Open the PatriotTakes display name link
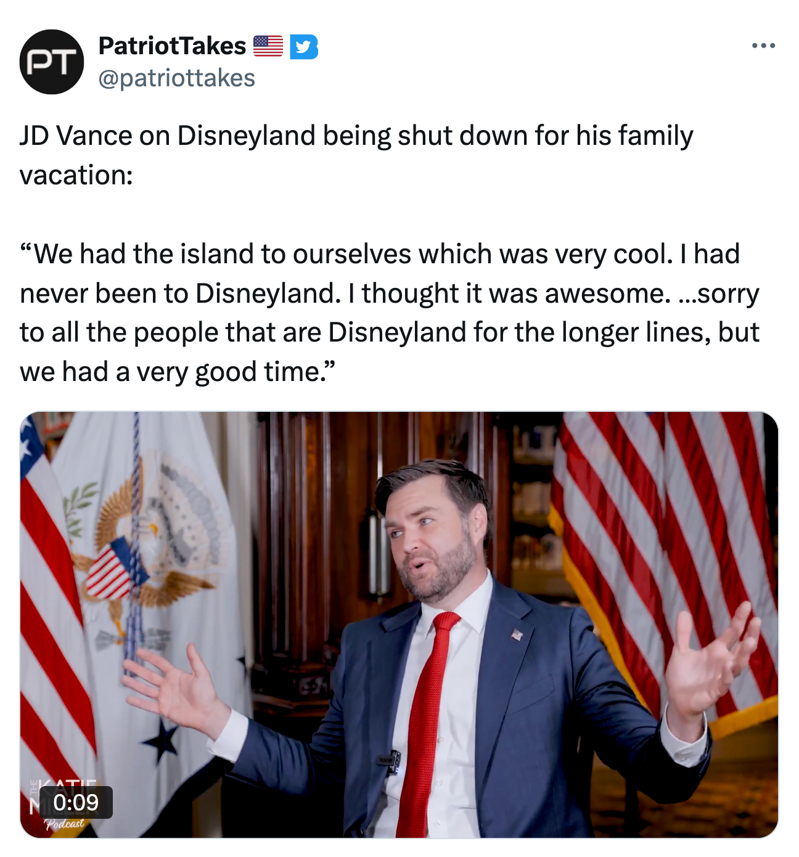Viewport: 799px width, 857px height. tap(172, 46)
